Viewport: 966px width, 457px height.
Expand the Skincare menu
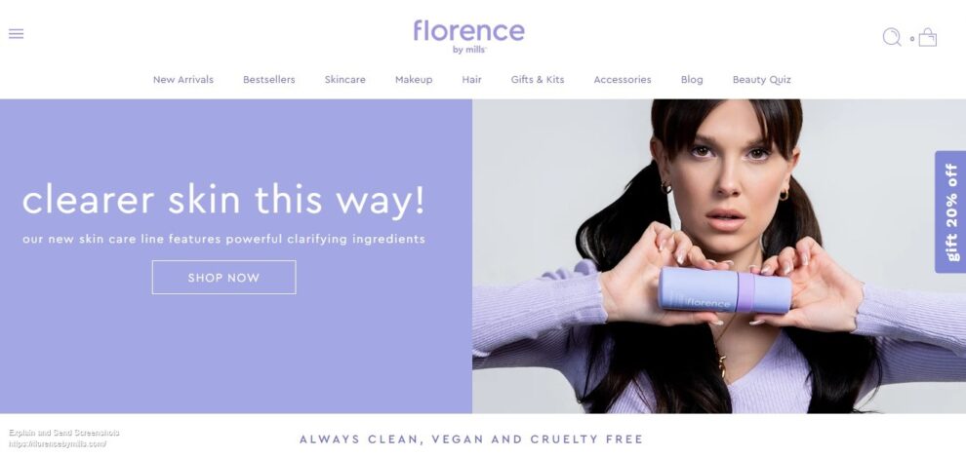click(345, 79)
